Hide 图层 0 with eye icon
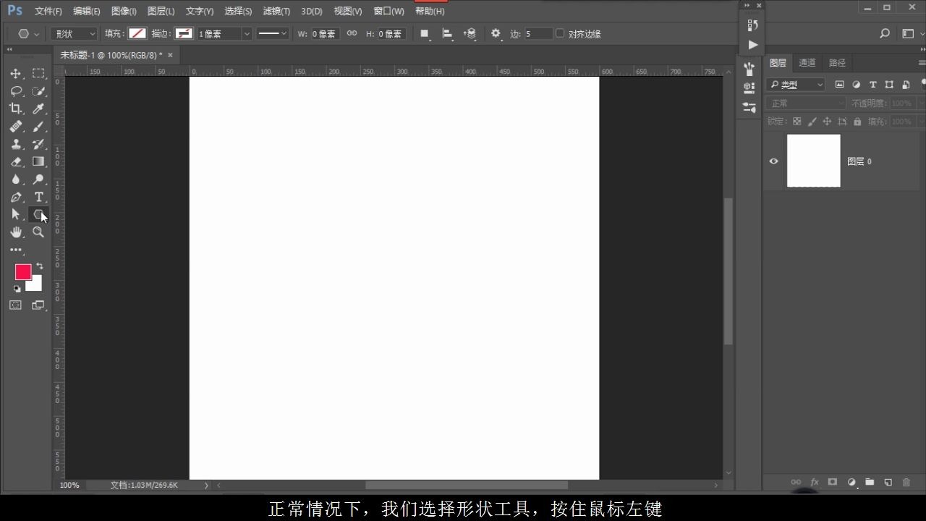 [x=773, y=161]
